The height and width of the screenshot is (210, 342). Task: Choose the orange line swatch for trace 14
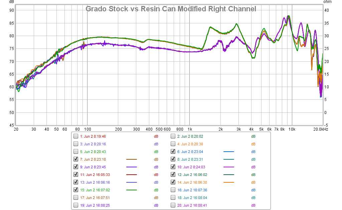point(229,182)
